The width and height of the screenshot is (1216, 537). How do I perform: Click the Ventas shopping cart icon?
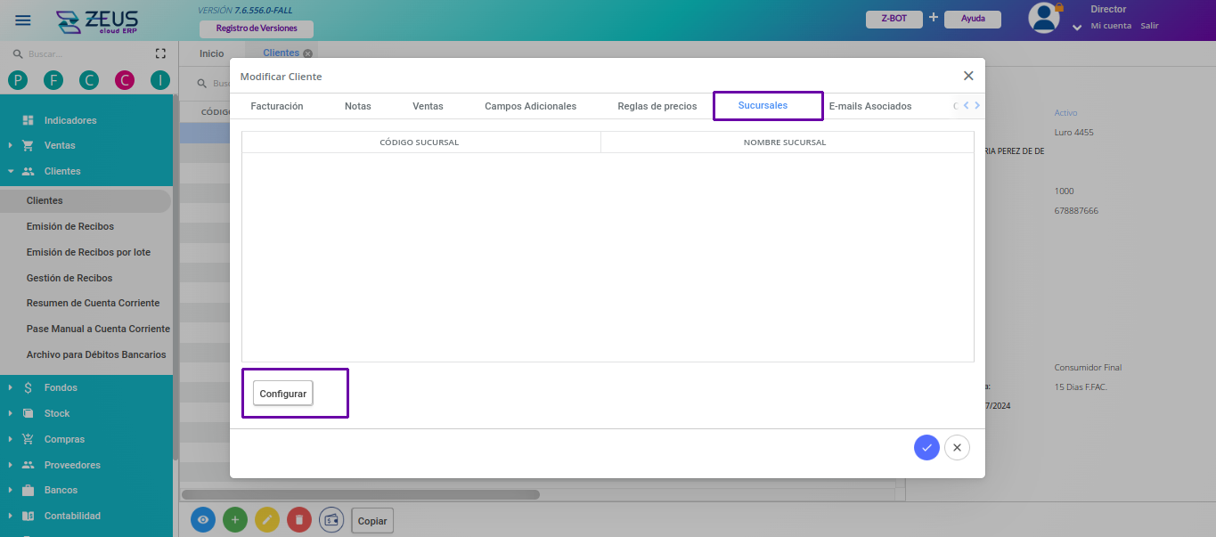click(x=28, y=145)
